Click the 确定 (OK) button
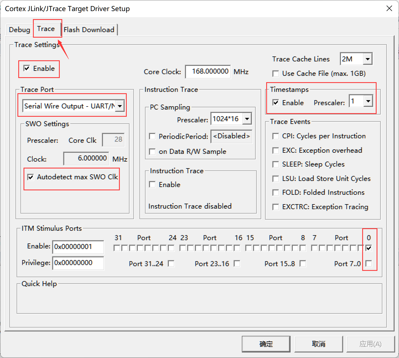The height and width of the screenshot is (358, 399). point(266,344)
